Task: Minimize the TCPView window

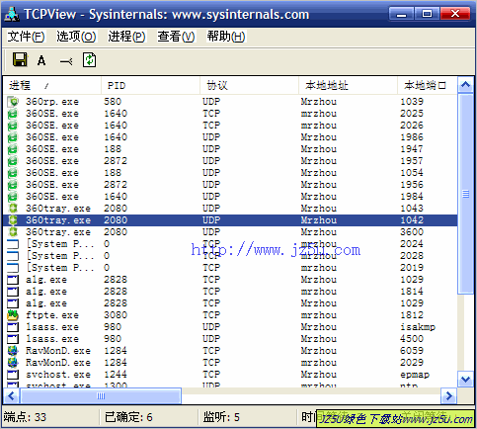Action: click(x=401, y=14)
